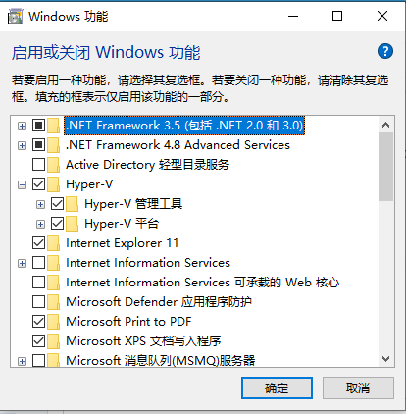Enable Active Directory 轻型目录服务 checkbox
Screen dimensions: 406x414
(x=38, y=165)
